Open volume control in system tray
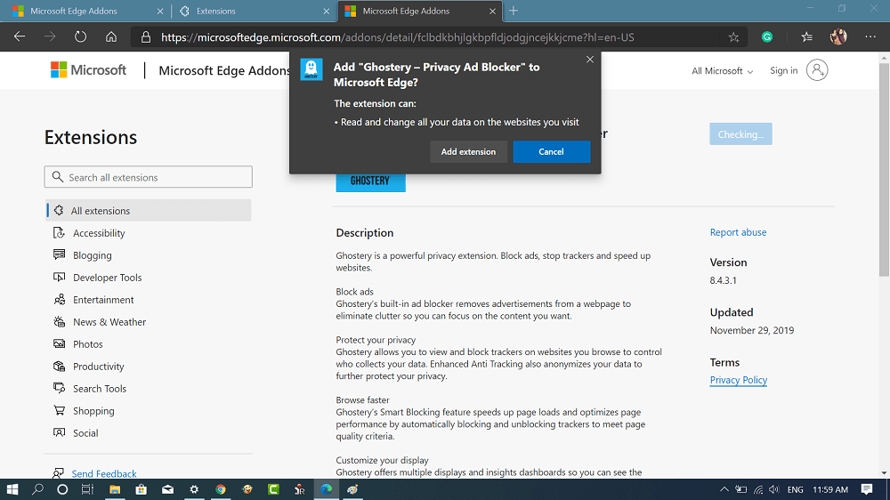The height and width of the screenshot is (500, 890). pyautogui.click(x=773, y=489)
